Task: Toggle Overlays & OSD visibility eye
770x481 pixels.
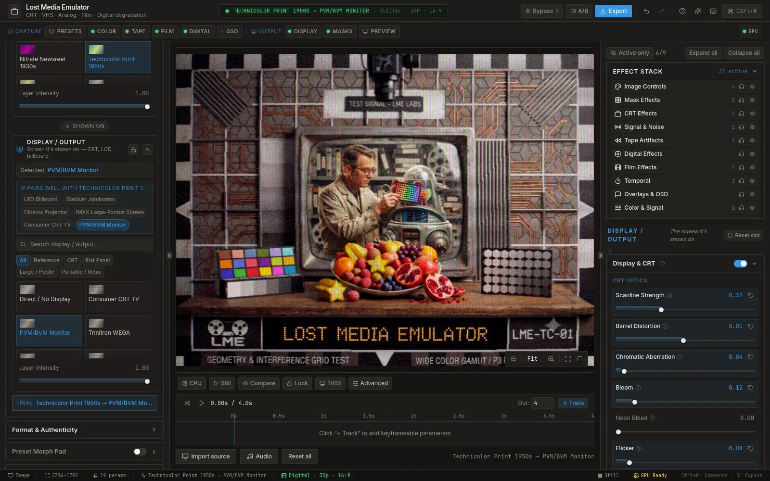Action: click(752, 194)
